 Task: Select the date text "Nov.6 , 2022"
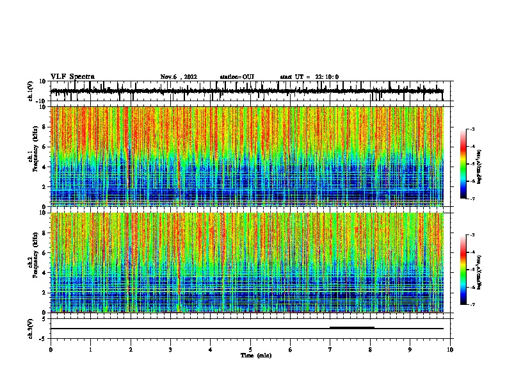179,77
